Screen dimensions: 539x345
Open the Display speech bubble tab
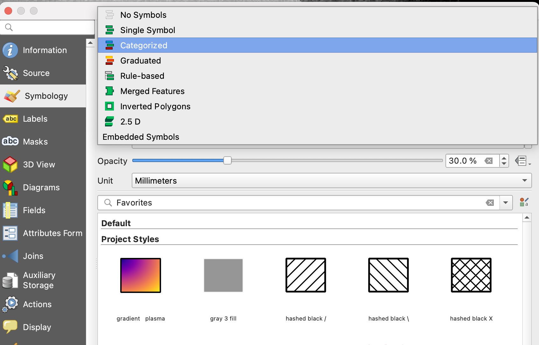tap(43, 327)
